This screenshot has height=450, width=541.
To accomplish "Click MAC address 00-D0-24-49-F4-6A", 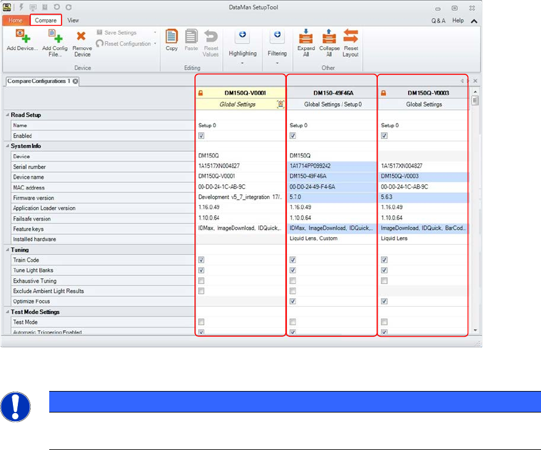I will pyautogui.click(x=312, y=187).
